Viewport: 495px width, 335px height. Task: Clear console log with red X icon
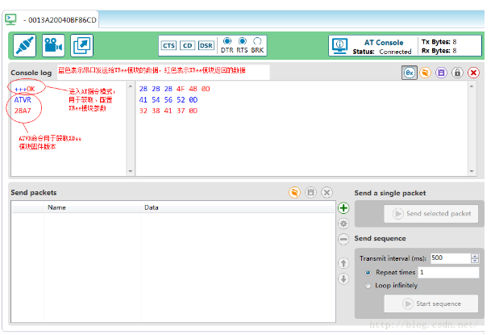[473, 73]
